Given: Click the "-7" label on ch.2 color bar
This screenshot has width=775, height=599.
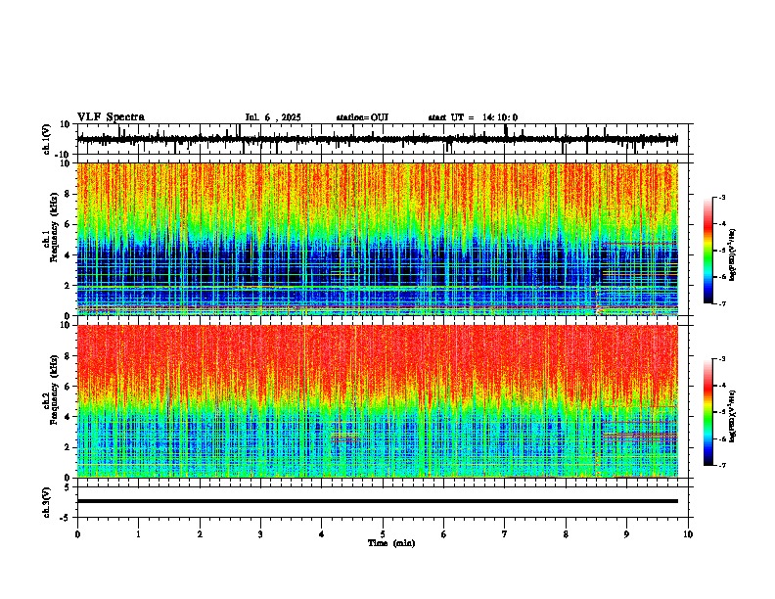Looking at the screenshot, I should click(721, 465).
